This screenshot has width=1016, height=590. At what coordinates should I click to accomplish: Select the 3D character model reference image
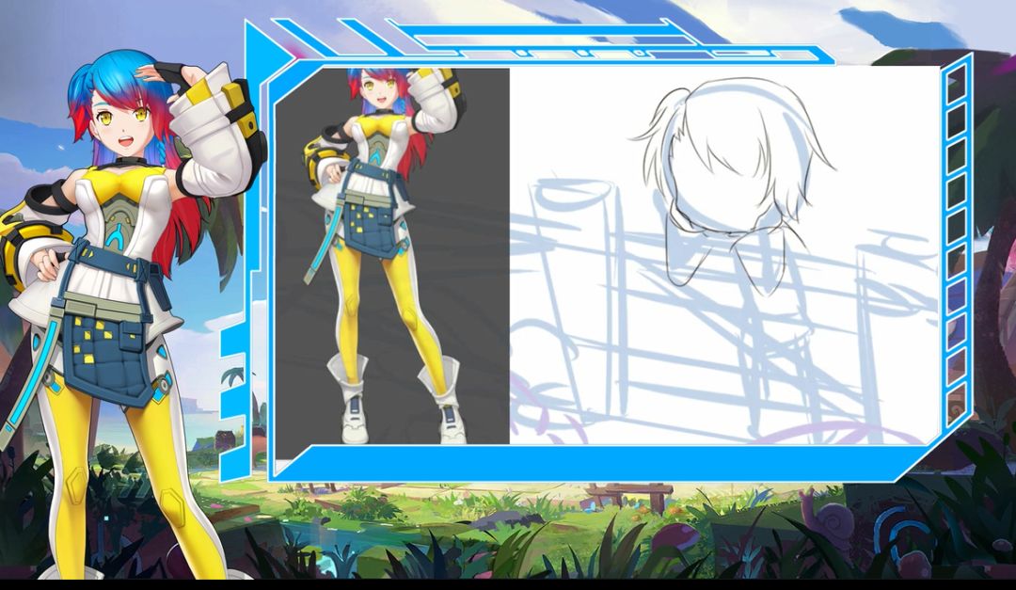pyautogui.click(x=392, y=256)
